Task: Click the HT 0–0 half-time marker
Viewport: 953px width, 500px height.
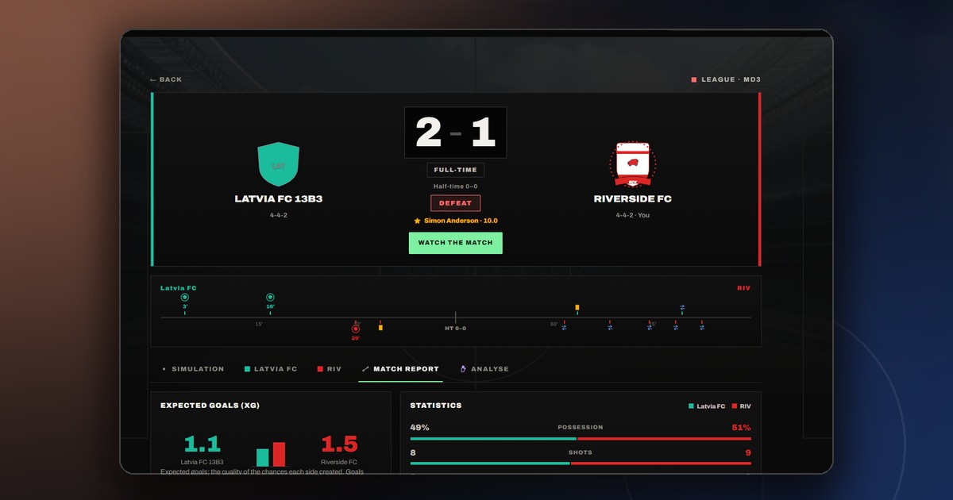Action: [455, 328]
